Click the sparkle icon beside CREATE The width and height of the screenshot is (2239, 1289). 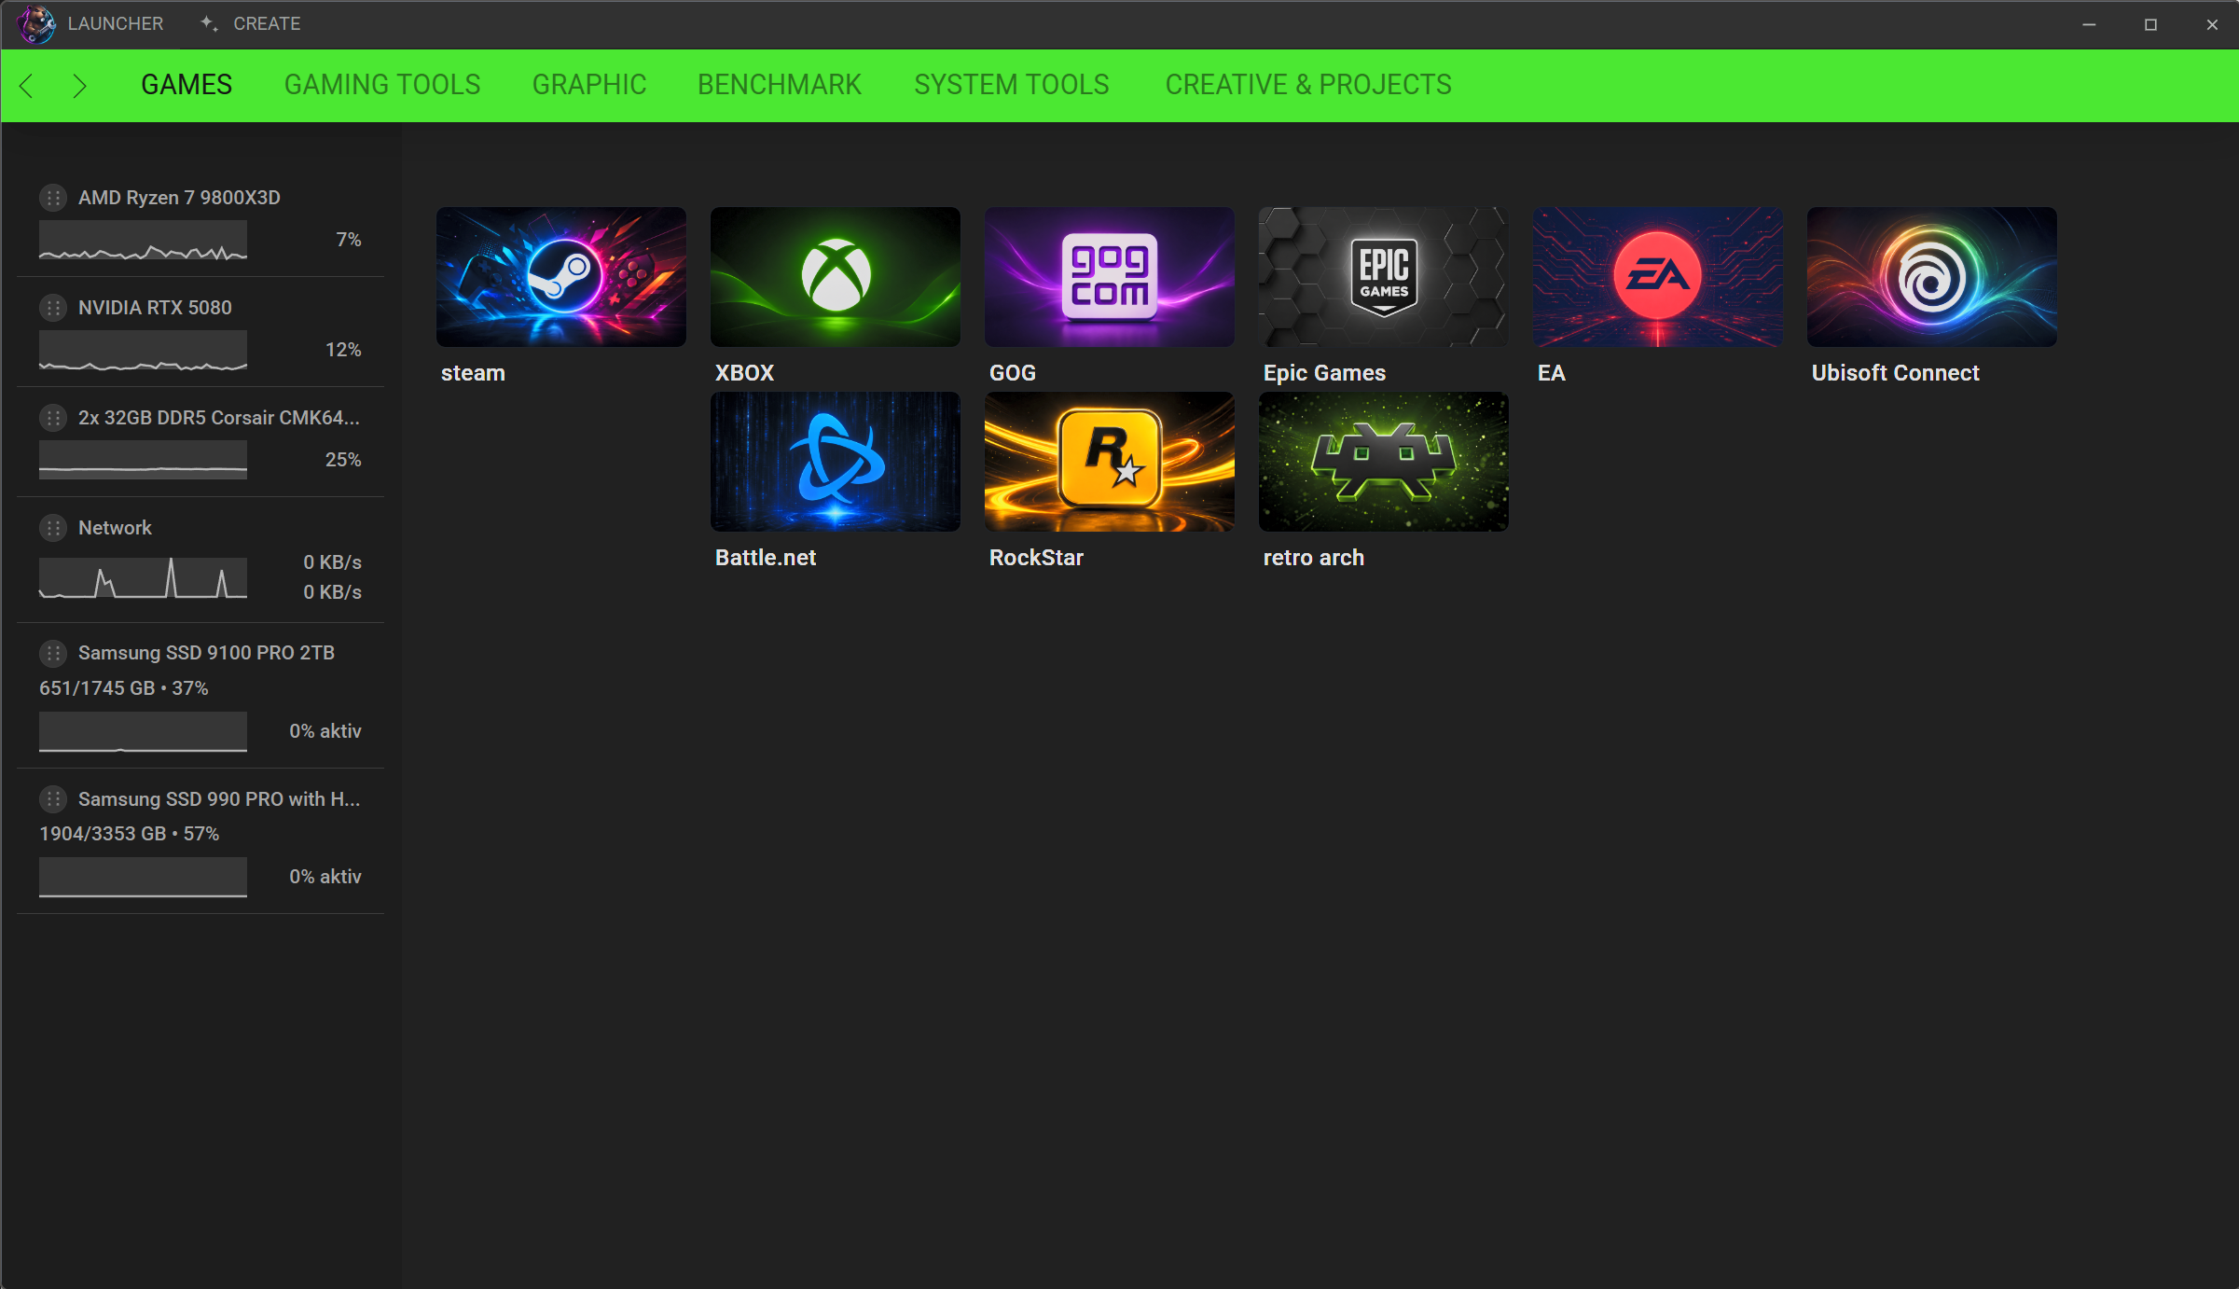(210, 23)
